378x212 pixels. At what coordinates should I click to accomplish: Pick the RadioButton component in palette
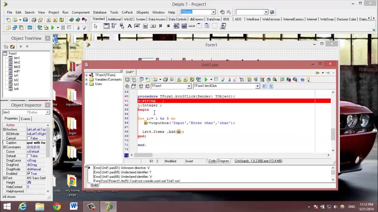(168, 26)
